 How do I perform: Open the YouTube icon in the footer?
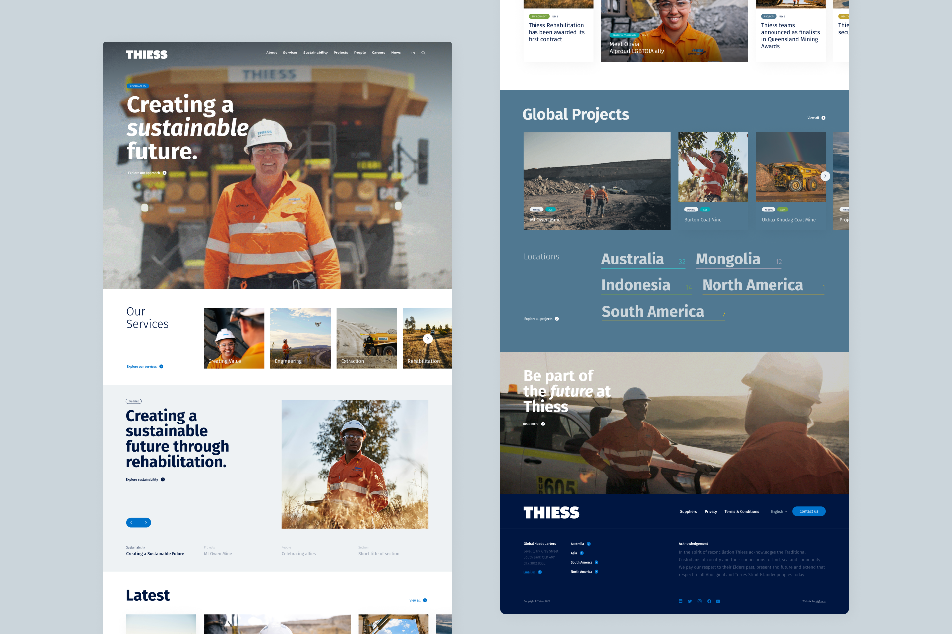tap(718, 601)
